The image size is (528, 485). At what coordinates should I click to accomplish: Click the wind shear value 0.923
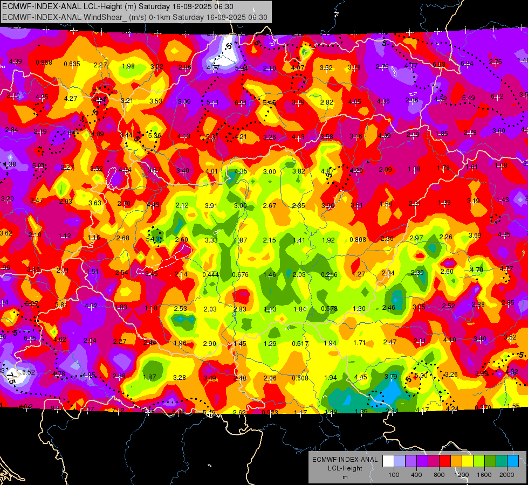point(270,412)
